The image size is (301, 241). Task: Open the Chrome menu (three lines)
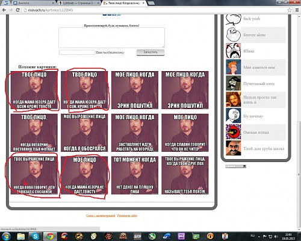pos(297,10)
